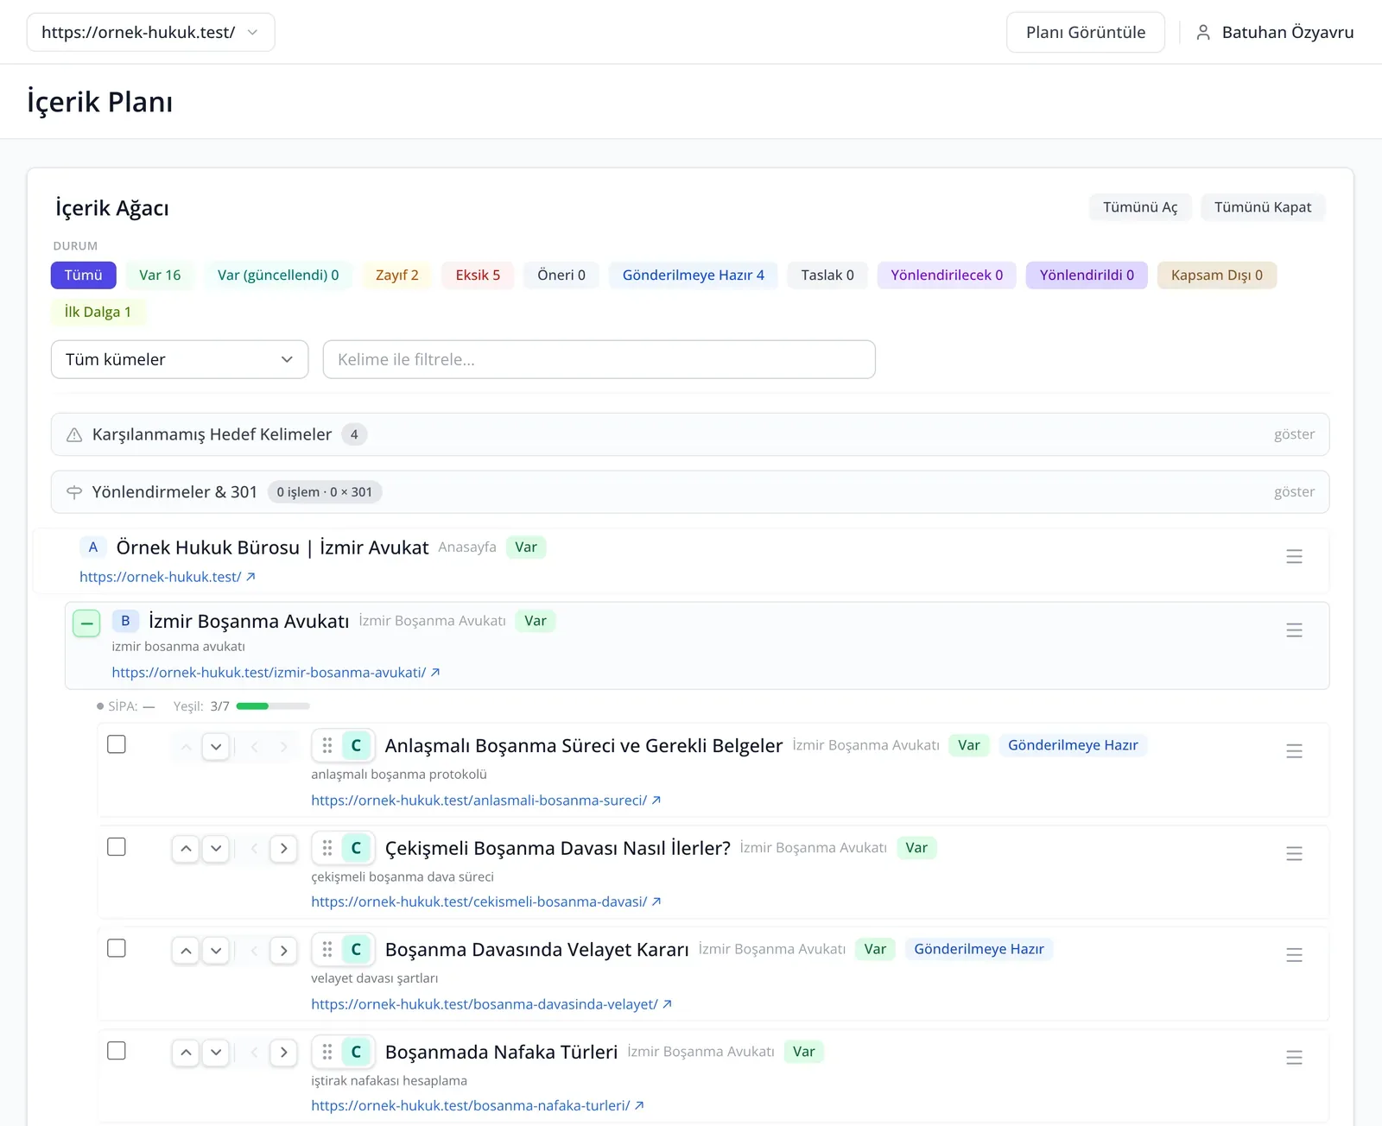Open the site URL selector dropdown
This screenshot has height=1126, width=1382.
(150, 32)
